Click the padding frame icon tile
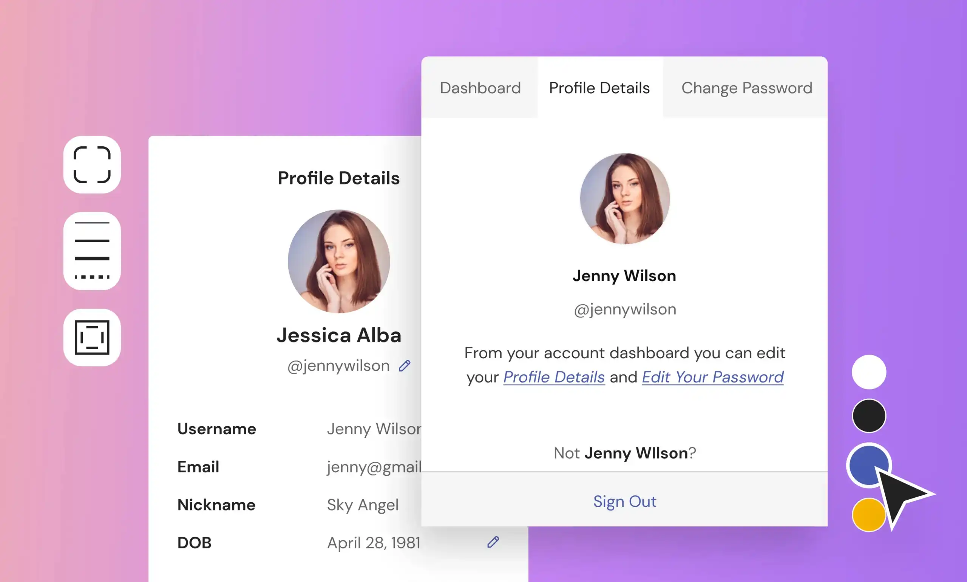The height and width of the screenshot is (582, 967). pyautogui.click(x=92, y=337)
